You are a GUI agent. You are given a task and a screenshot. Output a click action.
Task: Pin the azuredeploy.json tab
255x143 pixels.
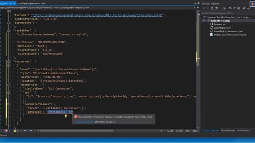[x=11, y=4]
